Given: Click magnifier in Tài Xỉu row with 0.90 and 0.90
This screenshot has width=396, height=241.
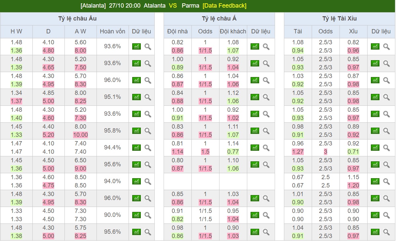Looking at the screenshot, I should (386, 215).
